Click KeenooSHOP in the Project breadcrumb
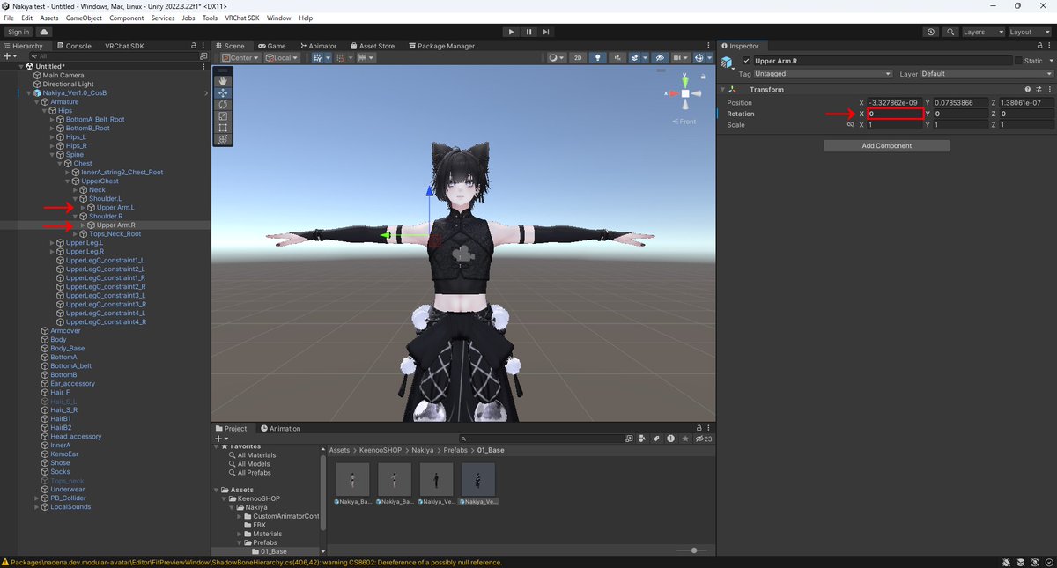The height and width of the screenshot is (568, 1057). point(380,450)
